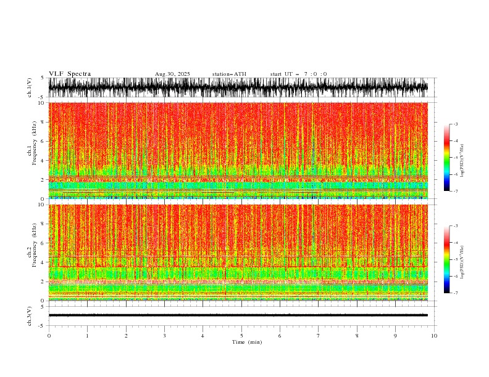This screenshot has height=377, width=489.
Task: Click the 'start UT = 7:0:0' text
Action: [298, 74]
